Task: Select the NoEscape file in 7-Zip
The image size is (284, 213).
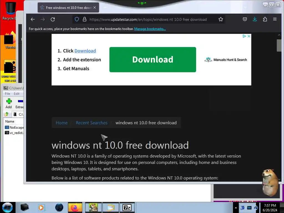Action: tap(14, 127)
